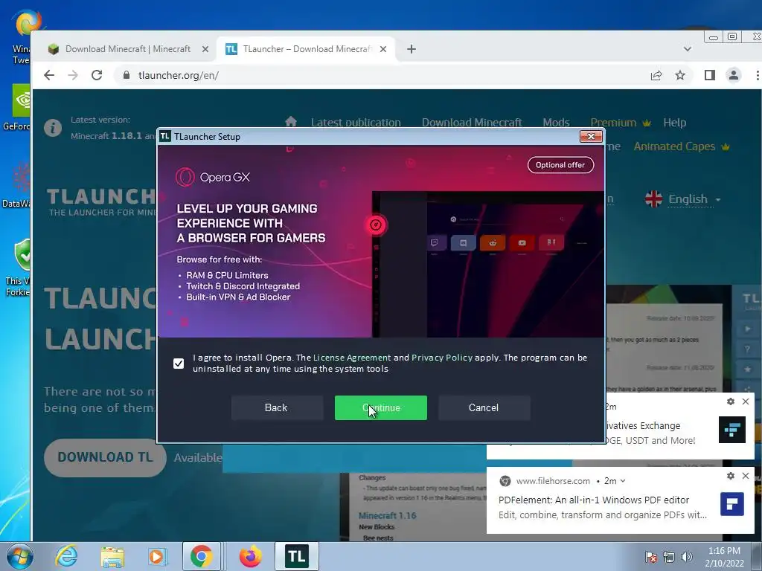Go back in Chrome
The height and width of the screenshot is (571, 762).
click(49, 75)
